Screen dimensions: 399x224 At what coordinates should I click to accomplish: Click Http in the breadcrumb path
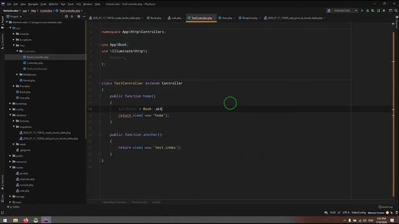33,11
